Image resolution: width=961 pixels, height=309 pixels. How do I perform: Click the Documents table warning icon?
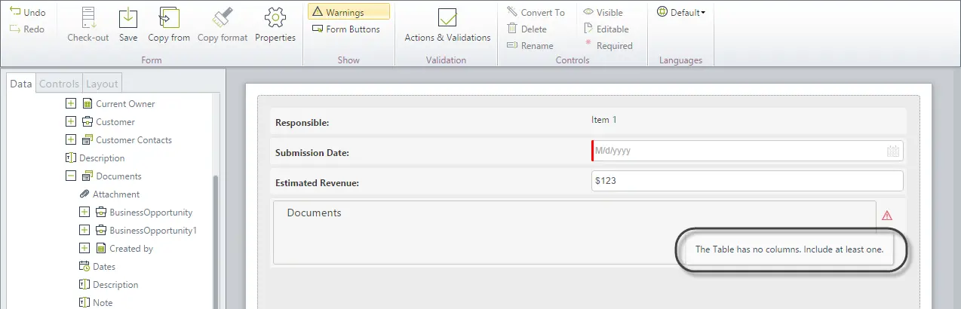coord(886,214)
